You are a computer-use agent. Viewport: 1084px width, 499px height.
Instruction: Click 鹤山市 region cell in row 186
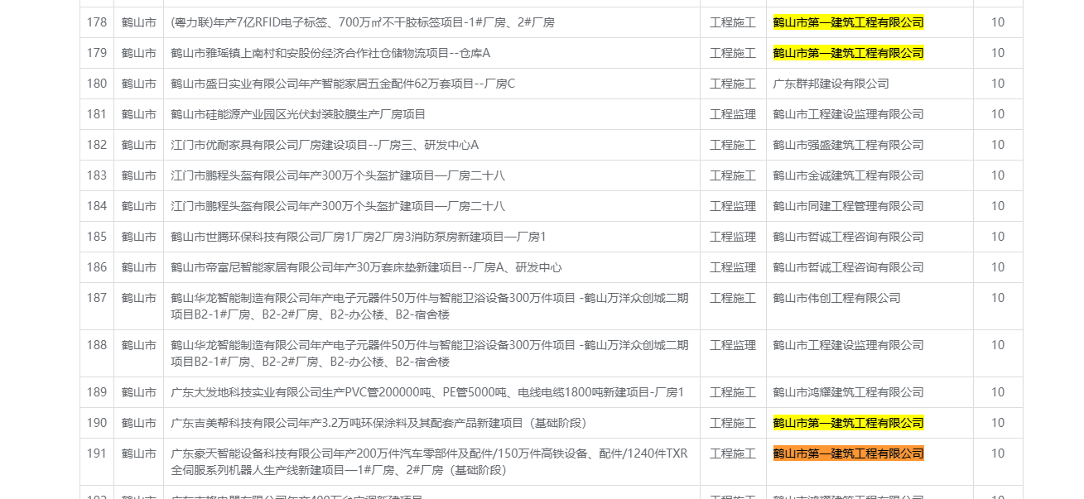click(138, 267)
